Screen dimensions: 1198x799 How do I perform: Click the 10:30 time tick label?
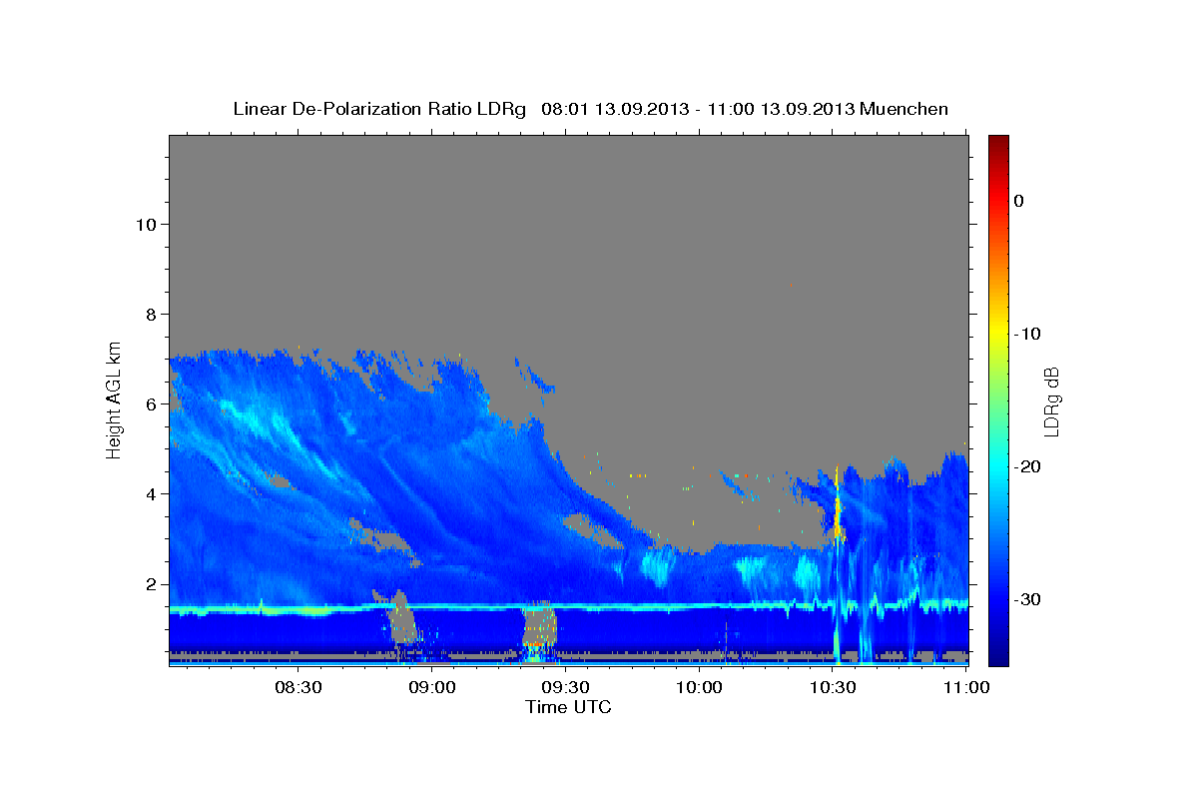833,687
